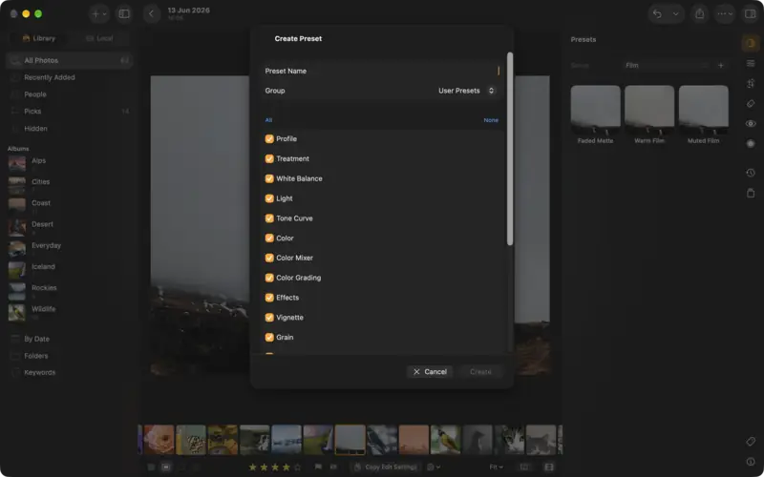Click the flag pick icon in bottom bar
The width and height of the screenshot is (764, 477).
click(318, 467)
